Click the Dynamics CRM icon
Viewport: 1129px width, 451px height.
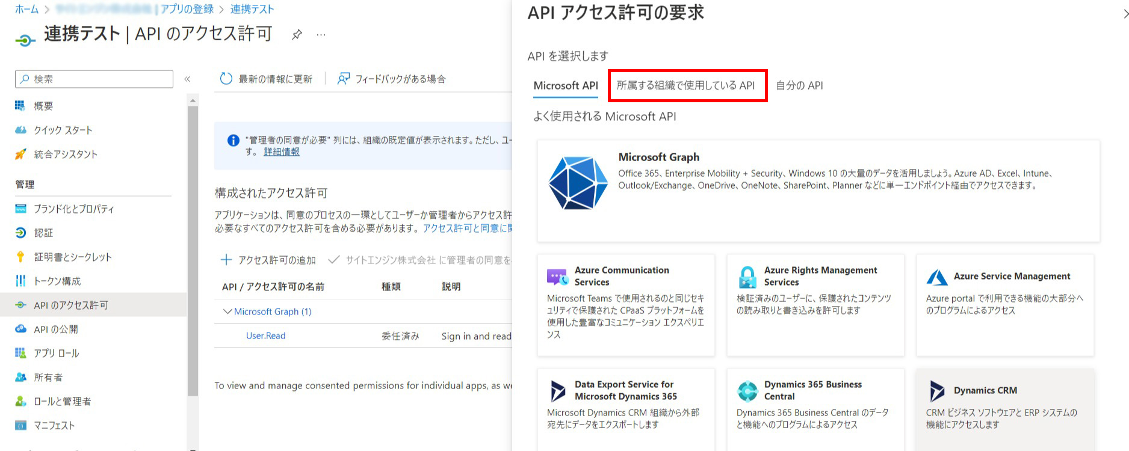[x=937, y=391]
